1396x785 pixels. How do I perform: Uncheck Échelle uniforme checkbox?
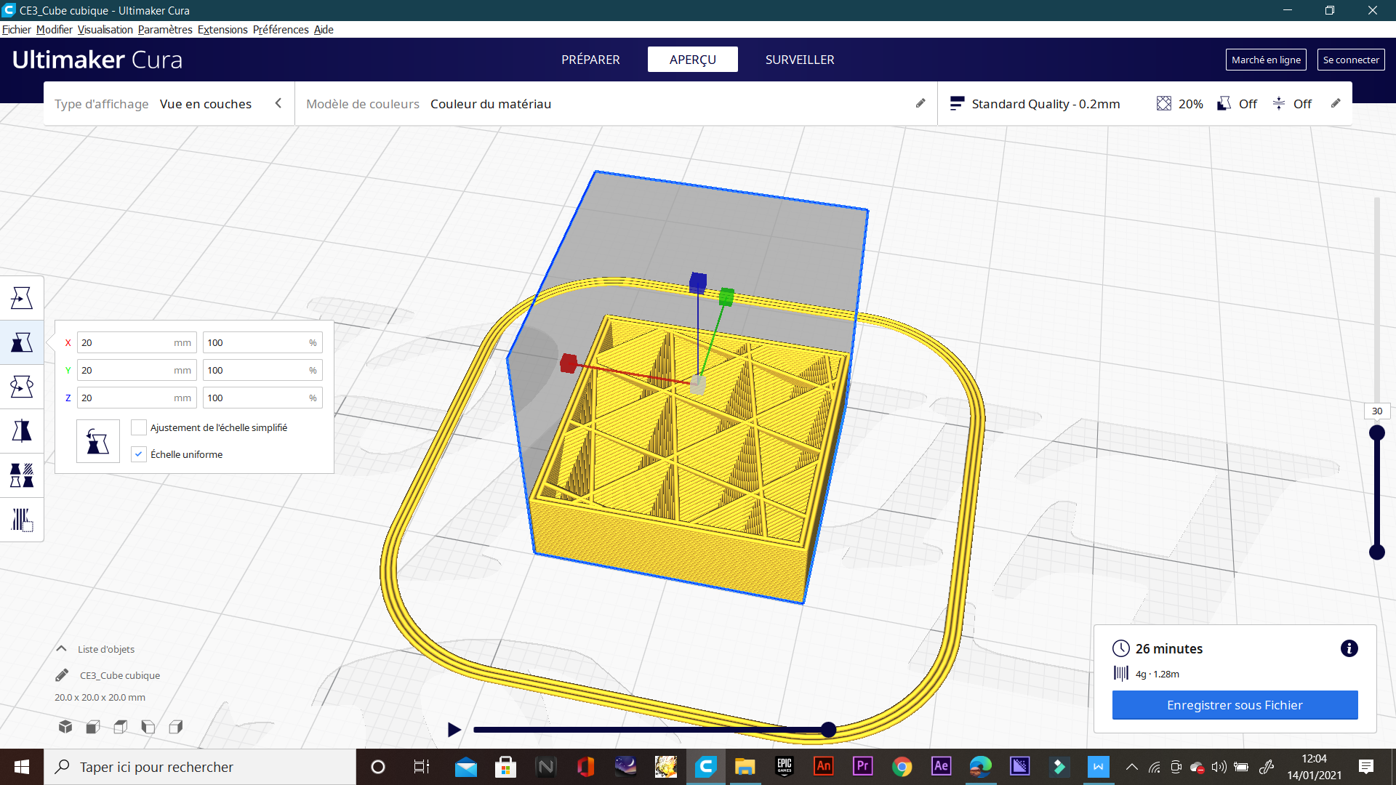(139, 454)
